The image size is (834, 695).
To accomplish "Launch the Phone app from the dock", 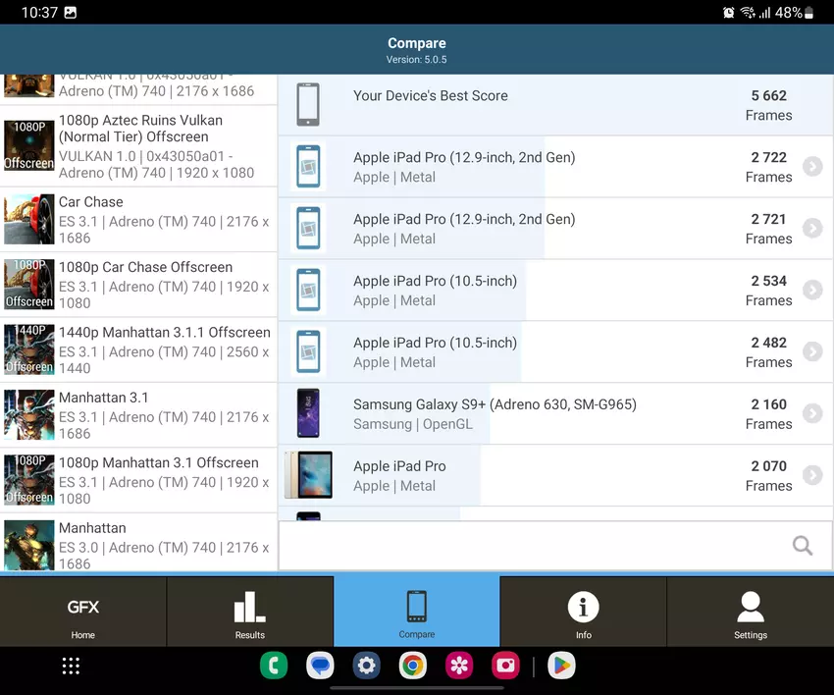I will coord(273,667).
